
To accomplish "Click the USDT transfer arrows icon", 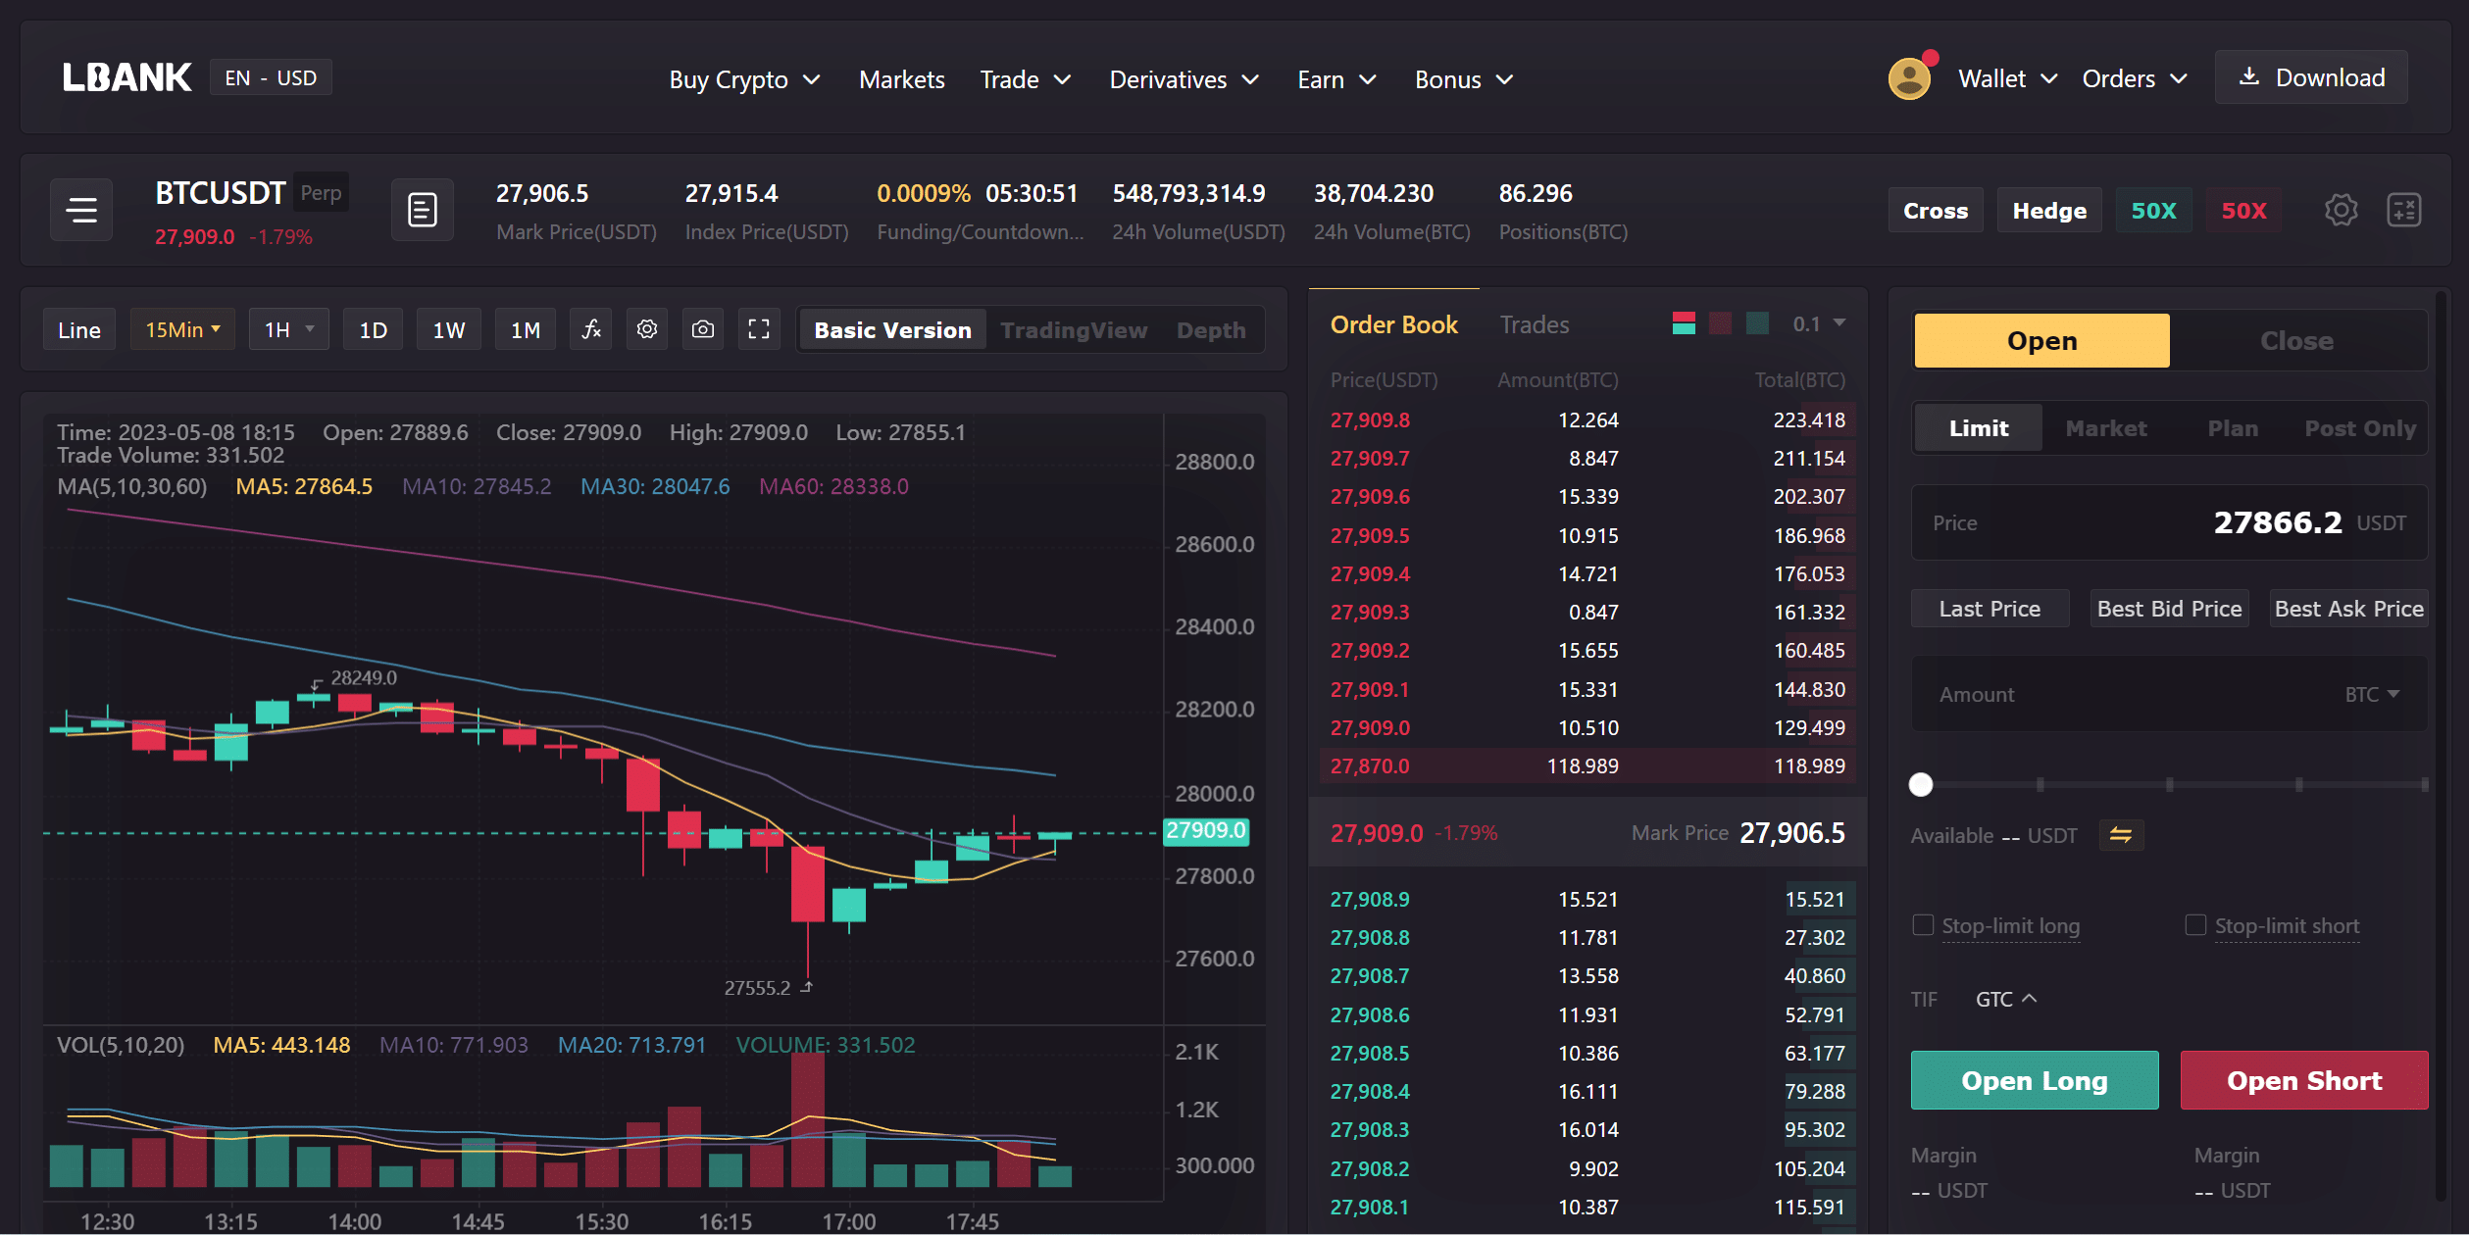I will point(2121,835).
